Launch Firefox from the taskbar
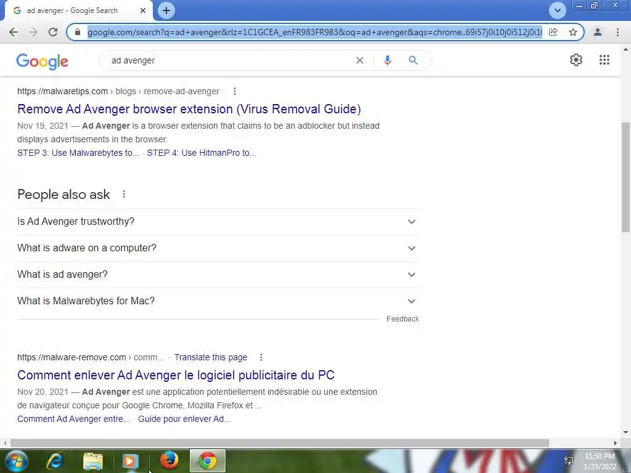This screenshot has height=473, width=631. (169, 461)
